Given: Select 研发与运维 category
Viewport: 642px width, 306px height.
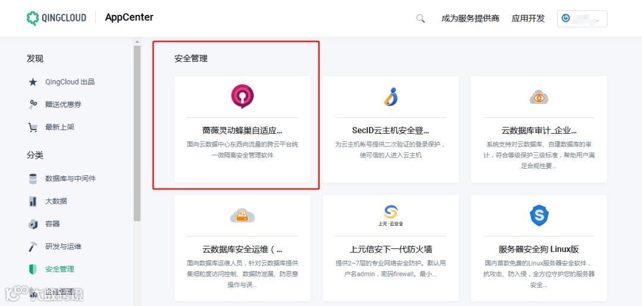Looking at the screenshot, I should click(64, 247).
